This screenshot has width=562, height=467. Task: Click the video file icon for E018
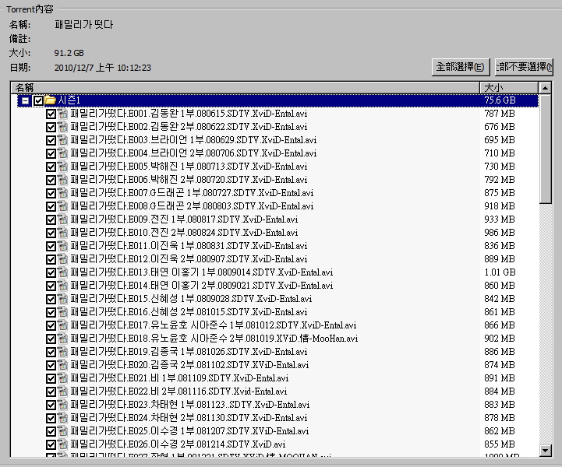click(62, 339)
